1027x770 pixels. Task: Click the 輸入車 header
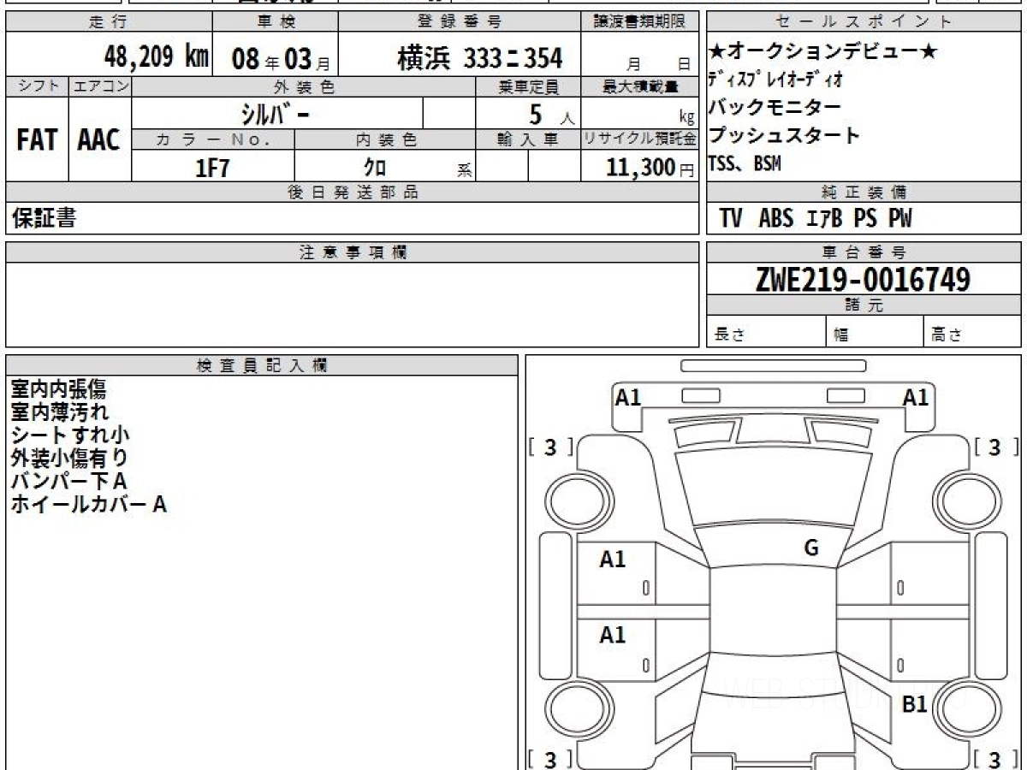pos(529,139)
